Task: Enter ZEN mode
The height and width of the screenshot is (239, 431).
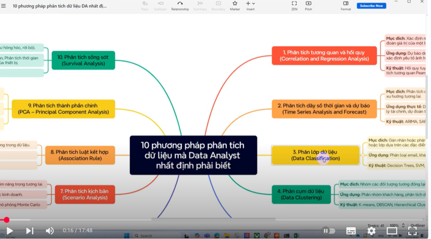Action: tap(294, 5)
